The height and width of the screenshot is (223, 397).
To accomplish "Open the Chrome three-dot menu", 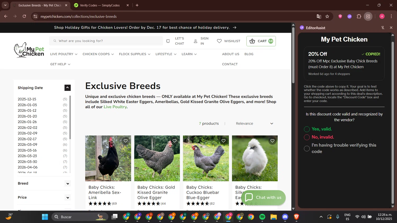I will [x=391, y=16].
